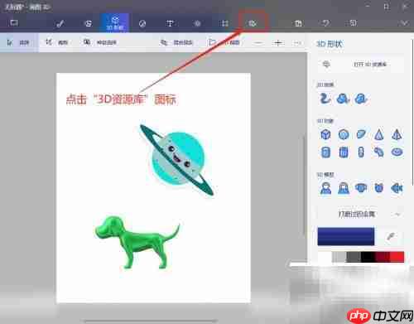This screenshot has height=324, width=414.
Task: Select the Woman 3D model
Action: (344, 188)
